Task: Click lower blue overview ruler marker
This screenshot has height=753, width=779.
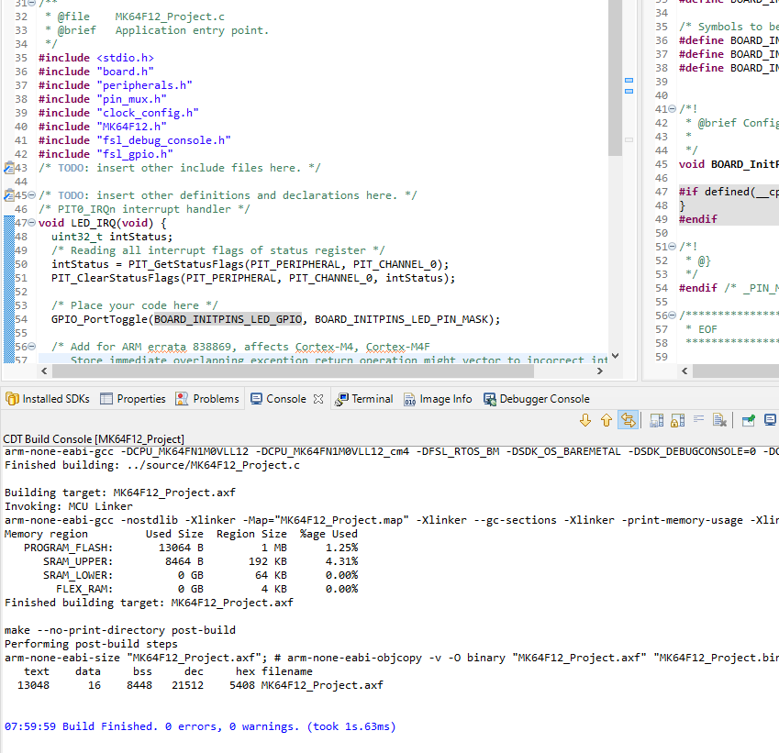Action: click(629, 92)
